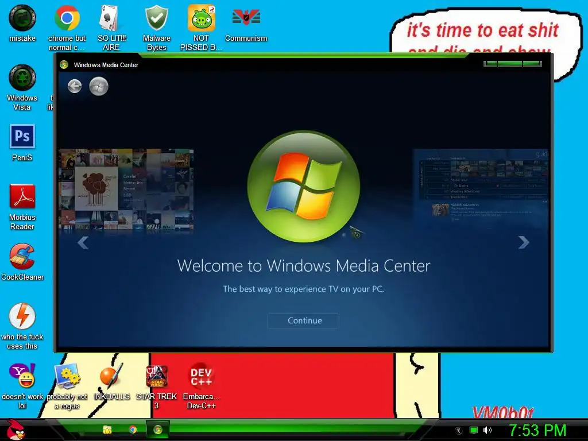Open the Chrome icon in the taskbar

point(133,430)
